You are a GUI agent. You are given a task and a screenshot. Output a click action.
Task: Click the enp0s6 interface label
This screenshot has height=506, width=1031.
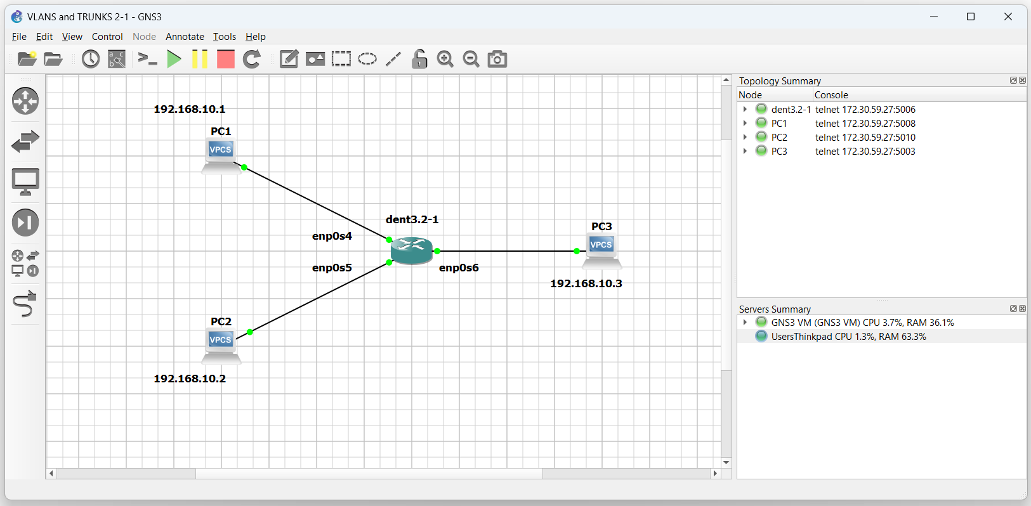459,268
